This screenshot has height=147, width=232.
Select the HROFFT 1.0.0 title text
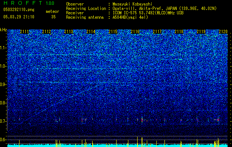pos(29,3)
